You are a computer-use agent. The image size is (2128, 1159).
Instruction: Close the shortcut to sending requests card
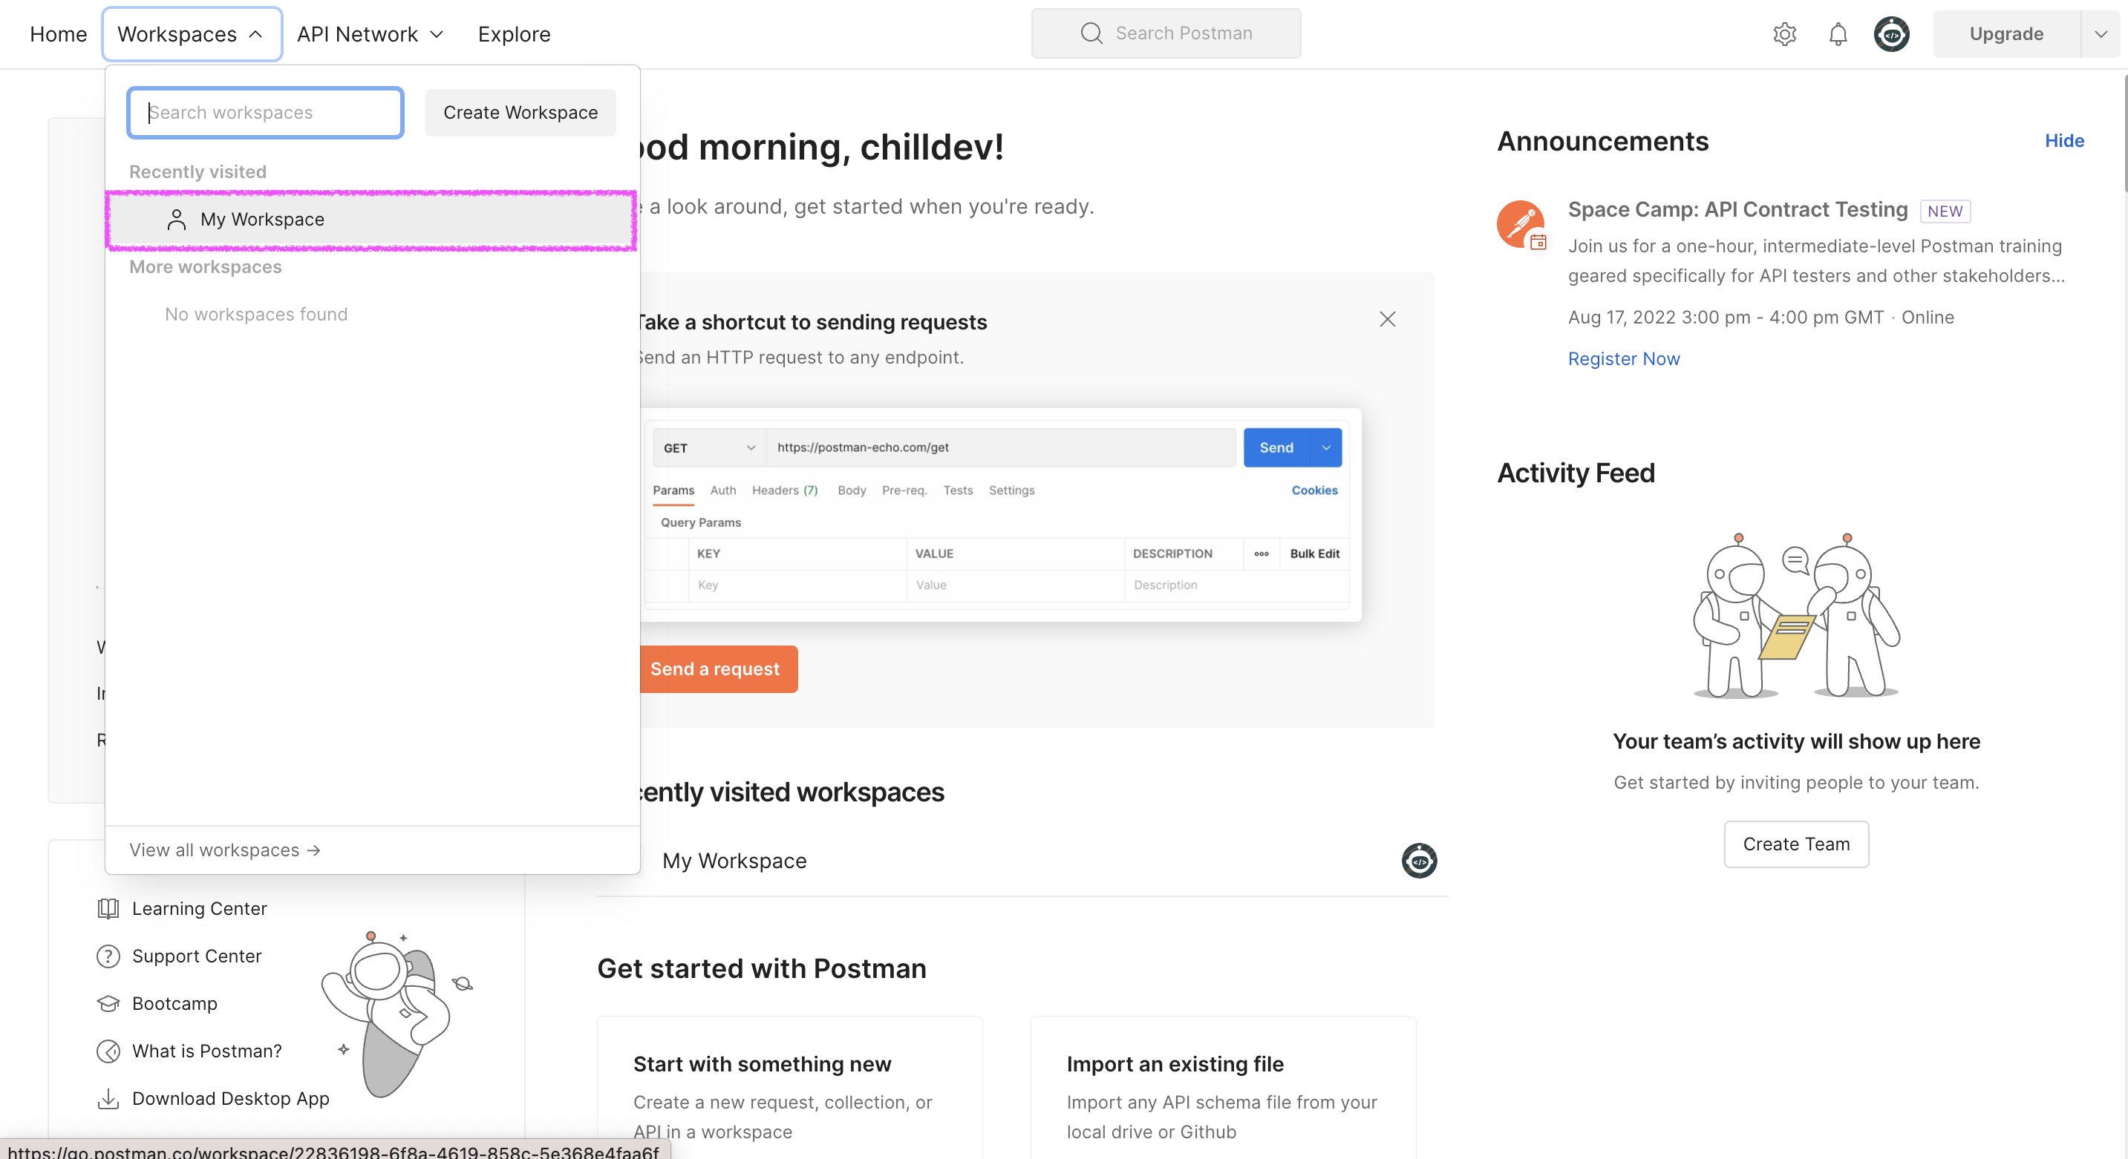1387,320
